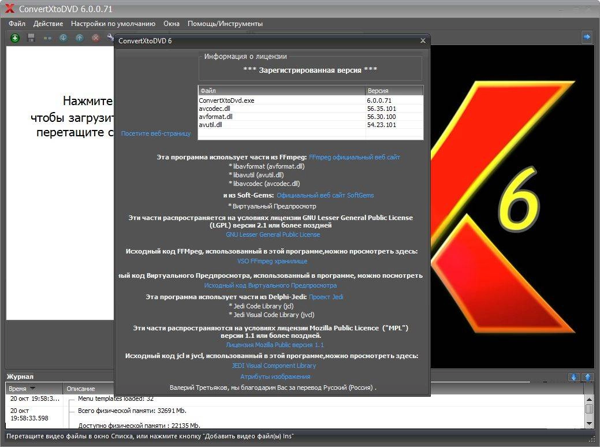Click the green add video file icon
This screenshot has width=600, height=447.
coord(15,38)
